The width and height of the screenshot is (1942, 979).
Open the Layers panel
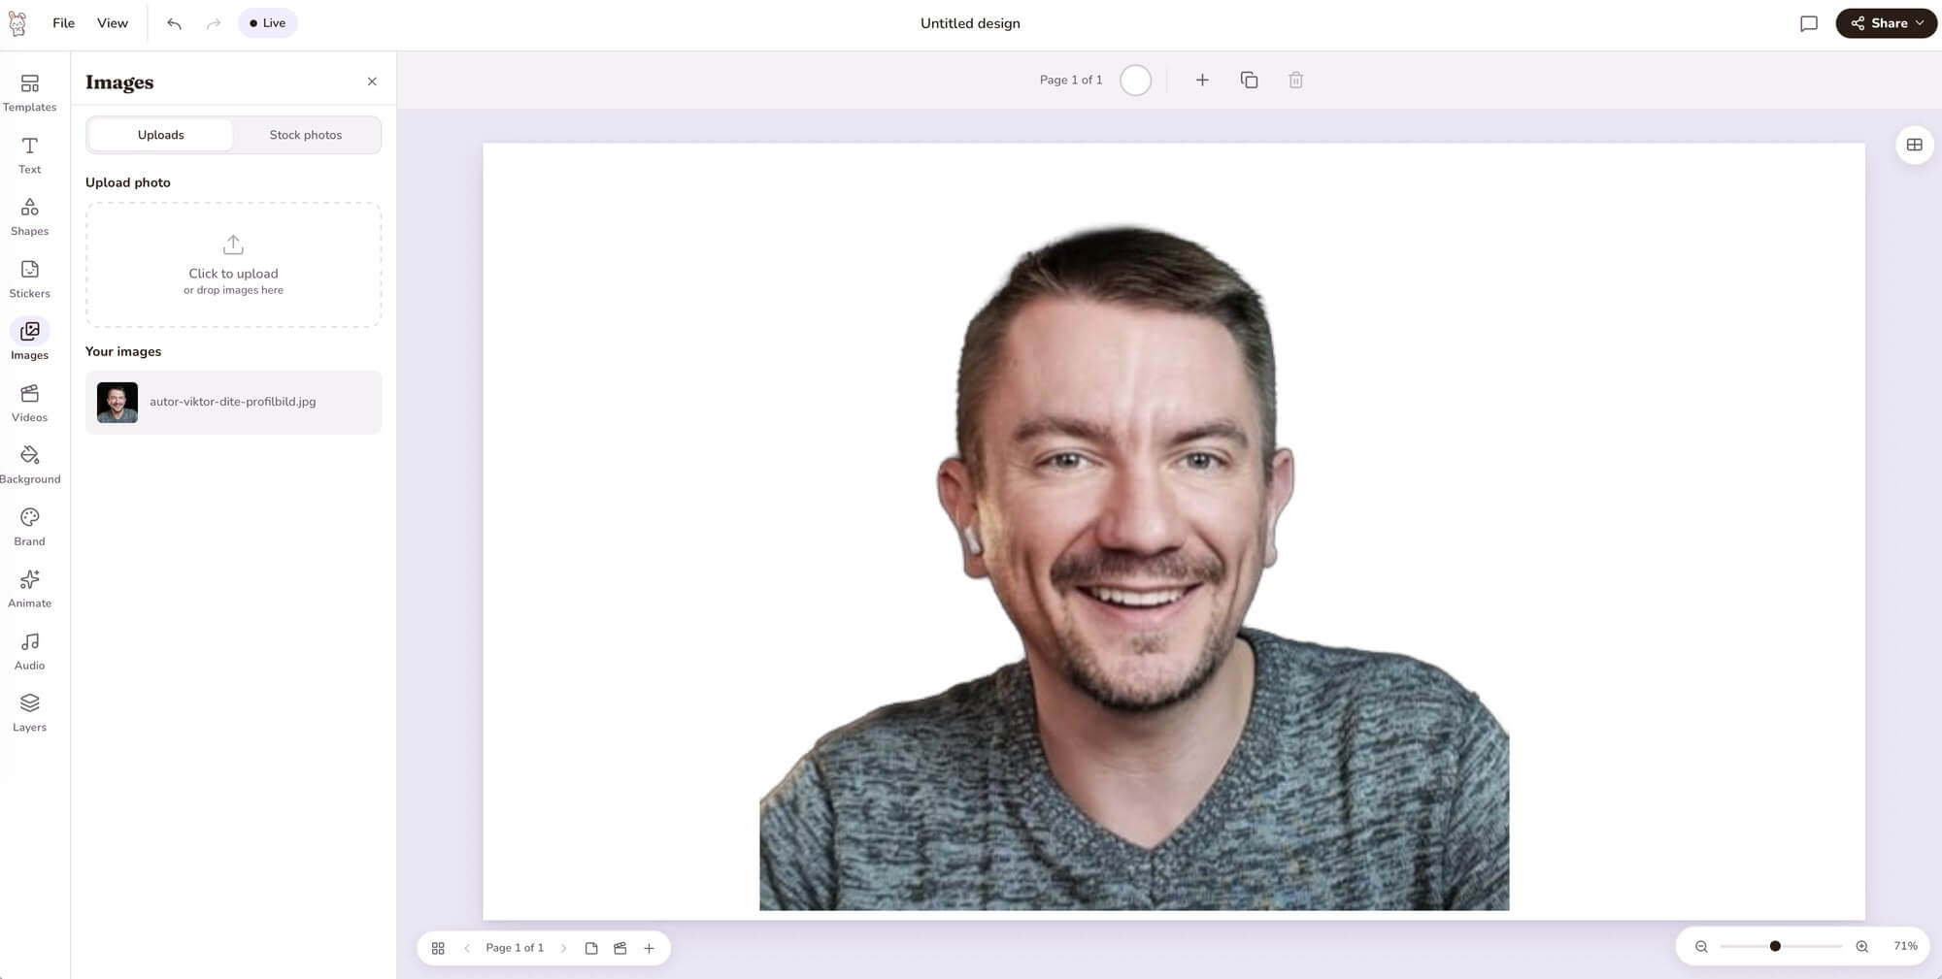[29, 713]
